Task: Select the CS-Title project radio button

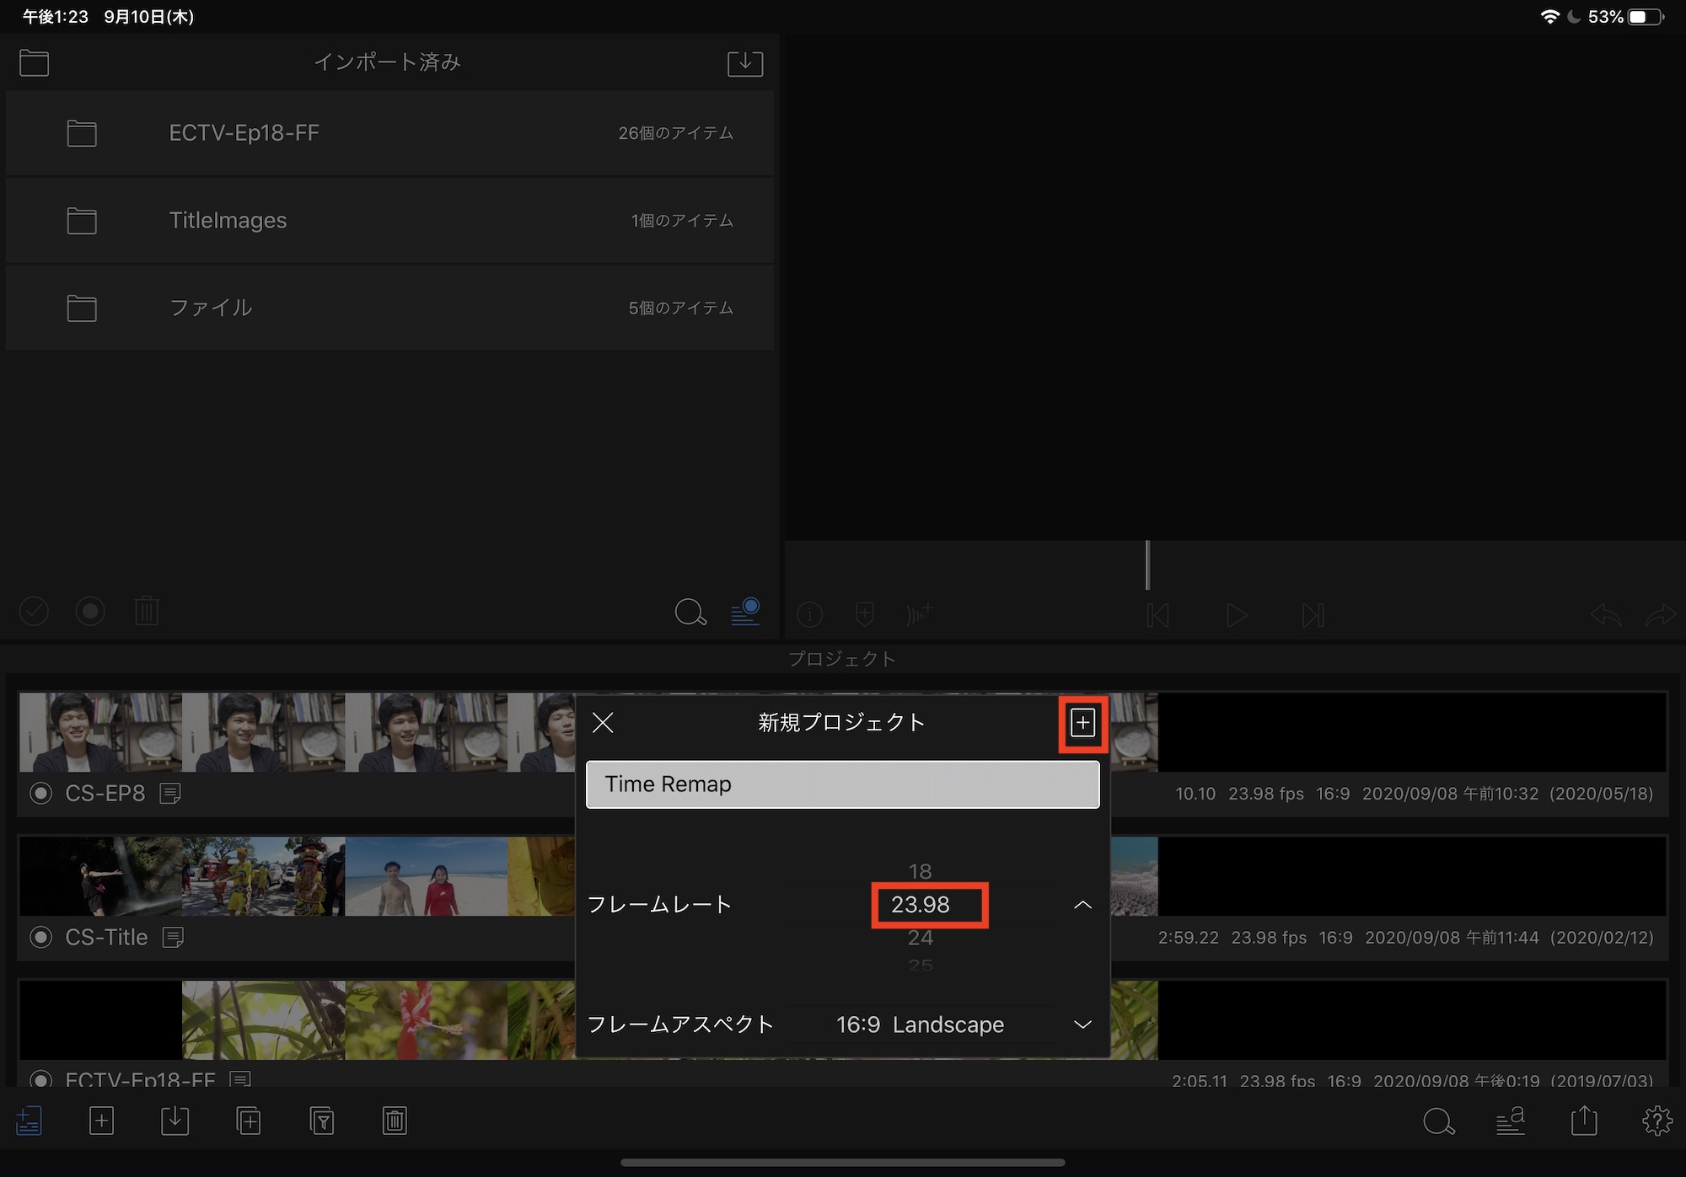Action: pos(40,938)
